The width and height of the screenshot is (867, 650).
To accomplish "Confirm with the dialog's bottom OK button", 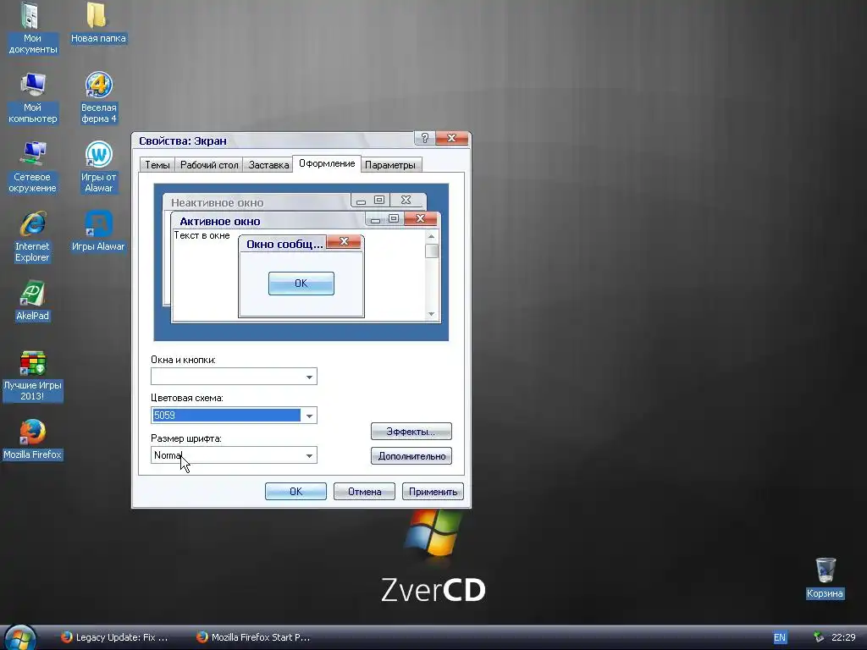I will [295, 492].
